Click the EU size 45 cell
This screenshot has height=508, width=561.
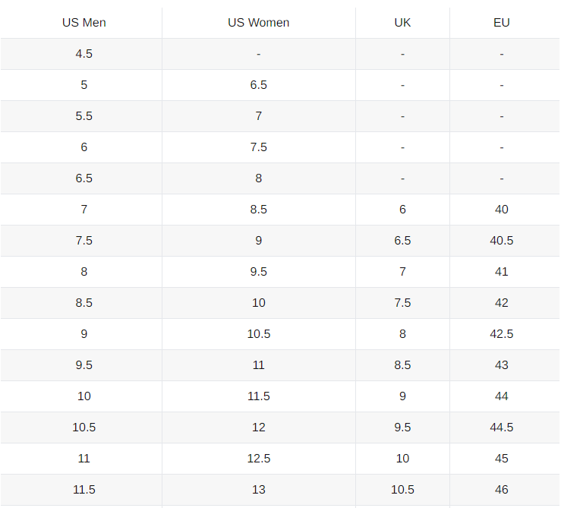pos(501,459)
